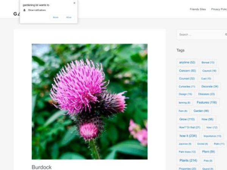This screenshot has width=227, height=170.
Task: Select the Concern tag
Action: click(187, 71)
